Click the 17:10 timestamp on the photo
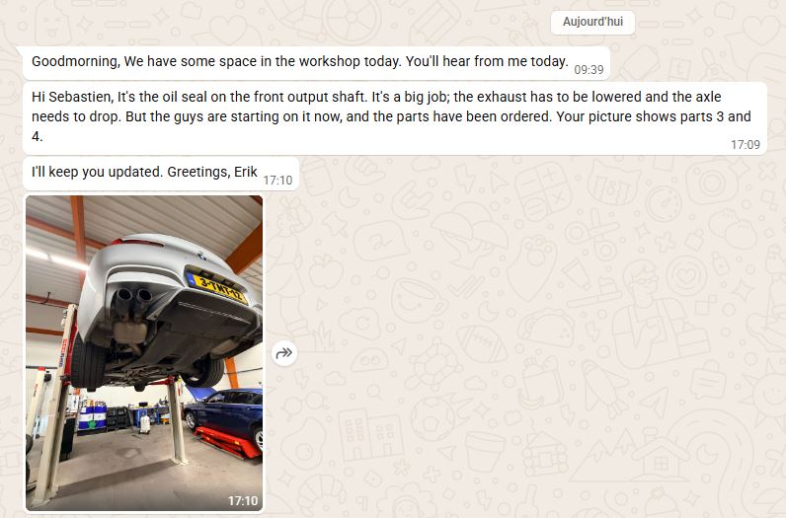The width and height of the screenshot is (786, 518). (243, 500)
